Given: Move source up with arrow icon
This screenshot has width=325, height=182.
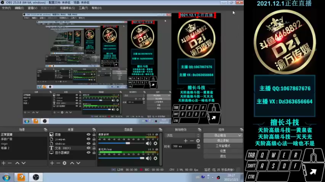Looking at the screenshot, I should pos(72,163).
